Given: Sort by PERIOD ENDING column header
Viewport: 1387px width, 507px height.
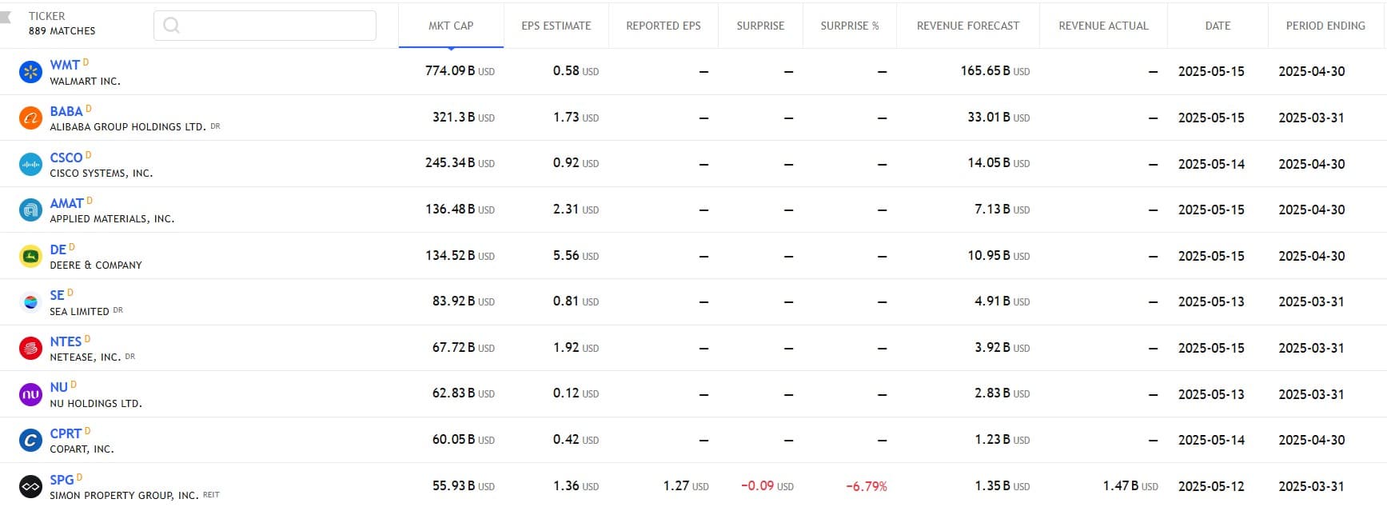Looking at the screenshot, I should (1325, 26).
